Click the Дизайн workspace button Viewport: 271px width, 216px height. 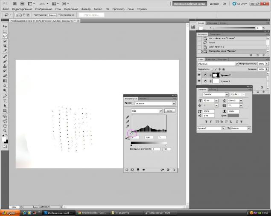[215, 4]
